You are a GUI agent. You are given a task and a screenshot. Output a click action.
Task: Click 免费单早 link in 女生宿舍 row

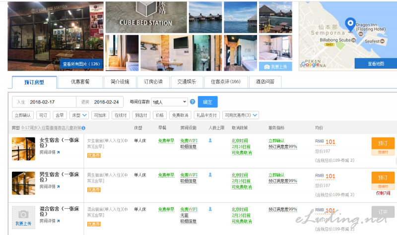[166, 141]
